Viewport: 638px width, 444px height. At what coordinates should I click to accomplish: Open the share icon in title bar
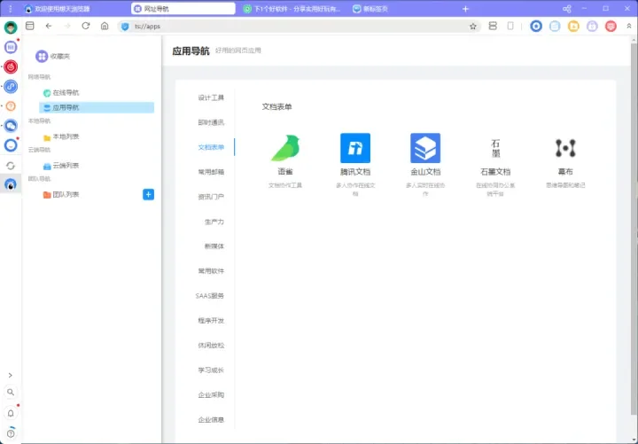click(x=567, y=9)
